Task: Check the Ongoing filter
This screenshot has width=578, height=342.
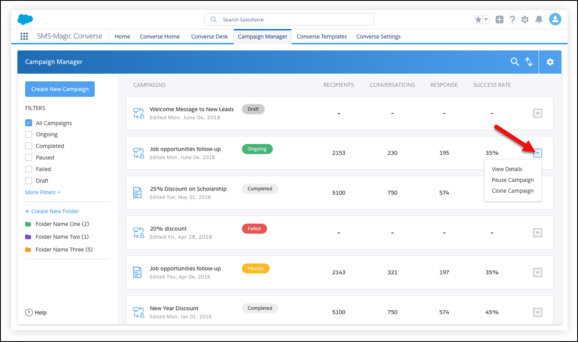Action: [29, 134]
